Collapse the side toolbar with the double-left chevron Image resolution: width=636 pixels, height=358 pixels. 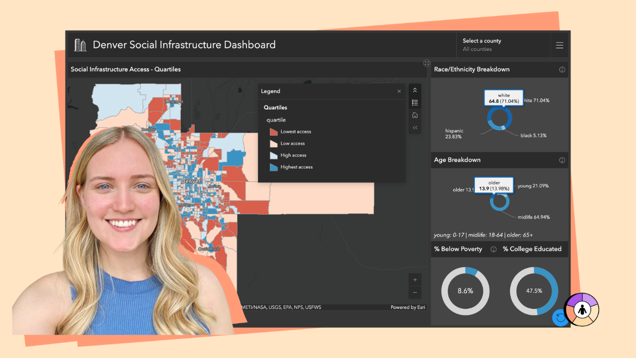click(x=415, y=127)
